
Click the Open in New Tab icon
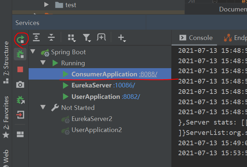[101, 37]
